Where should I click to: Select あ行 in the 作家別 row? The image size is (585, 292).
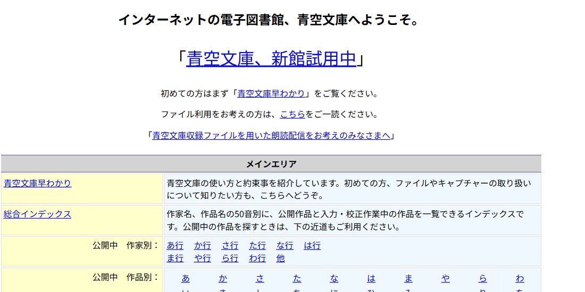[175, 246]
